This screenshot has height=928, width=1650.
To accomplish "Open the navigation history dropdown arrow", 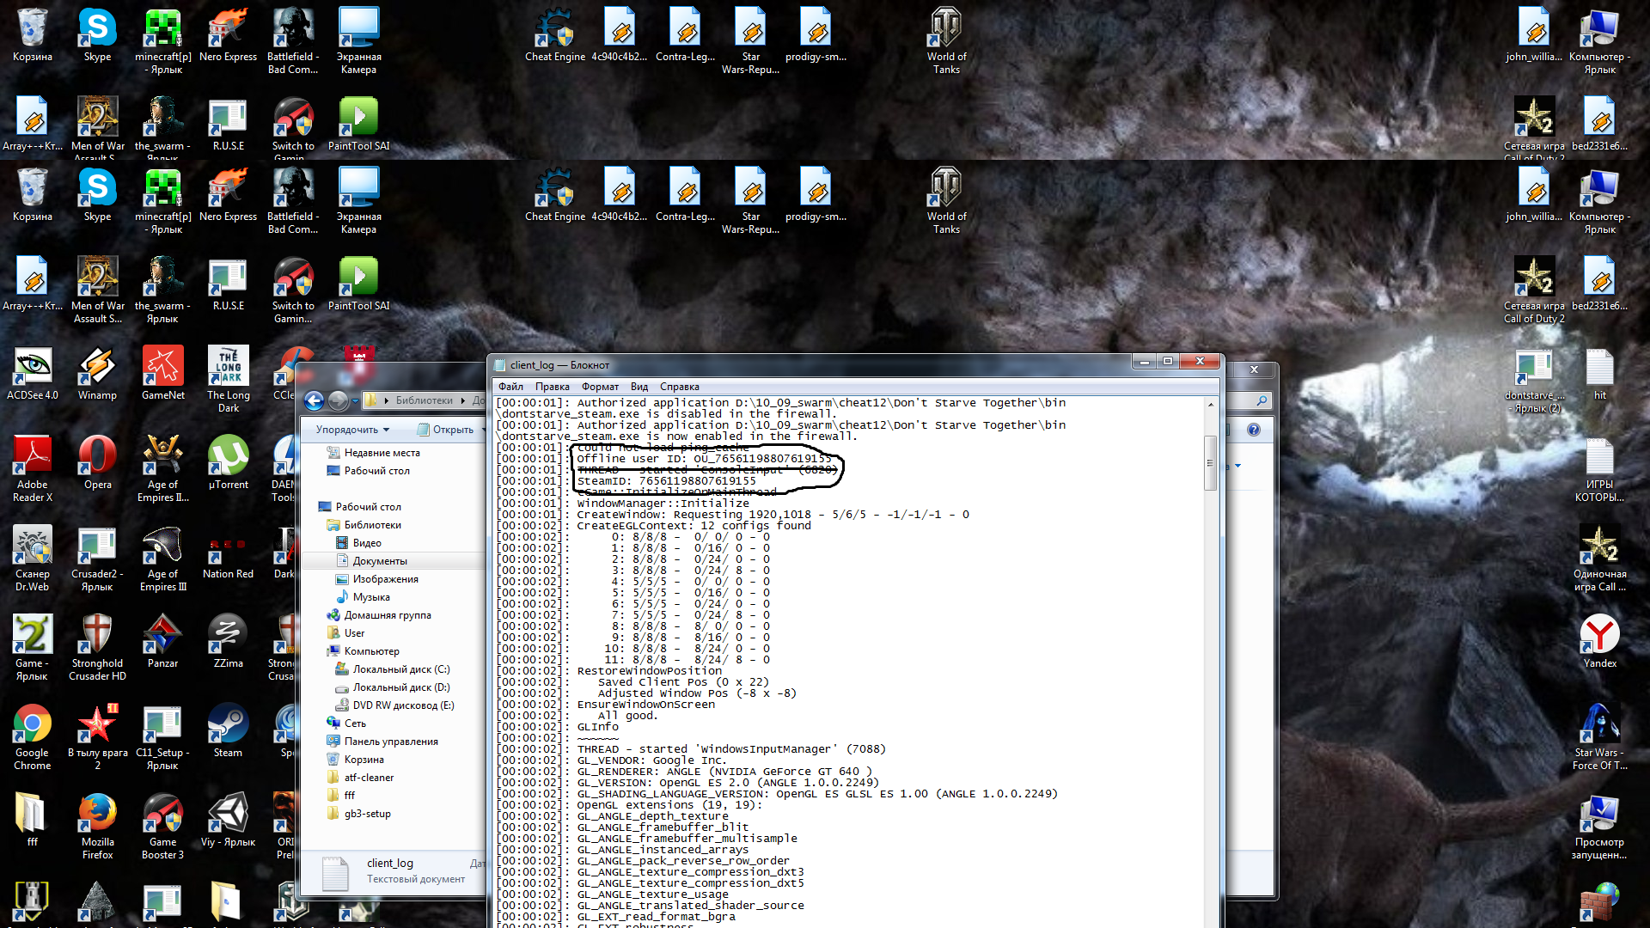I will [x=355, y=401].
